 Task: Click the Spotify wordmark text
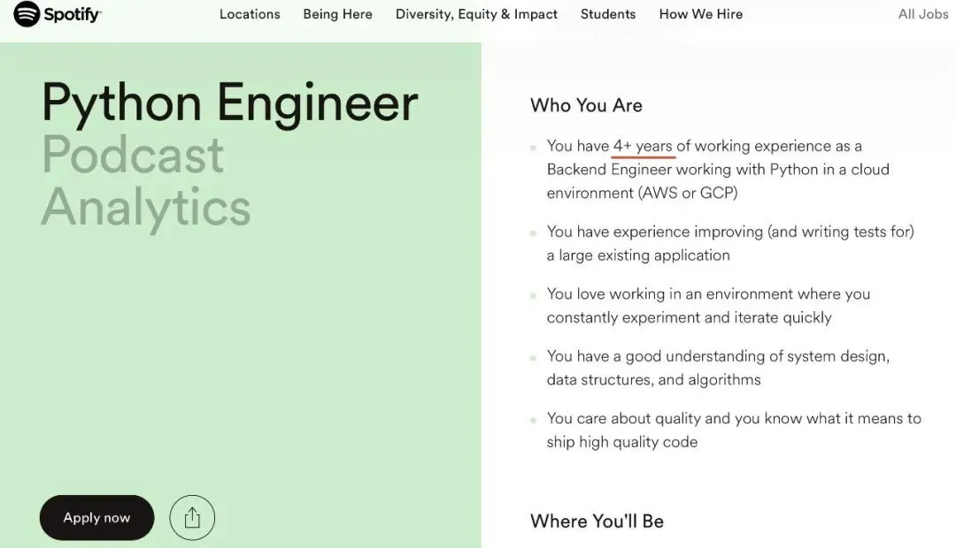72,14
